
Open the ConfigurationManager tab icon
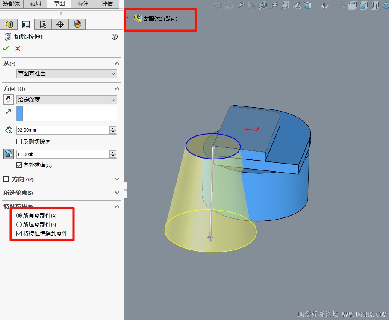click(x=43, y=24)
